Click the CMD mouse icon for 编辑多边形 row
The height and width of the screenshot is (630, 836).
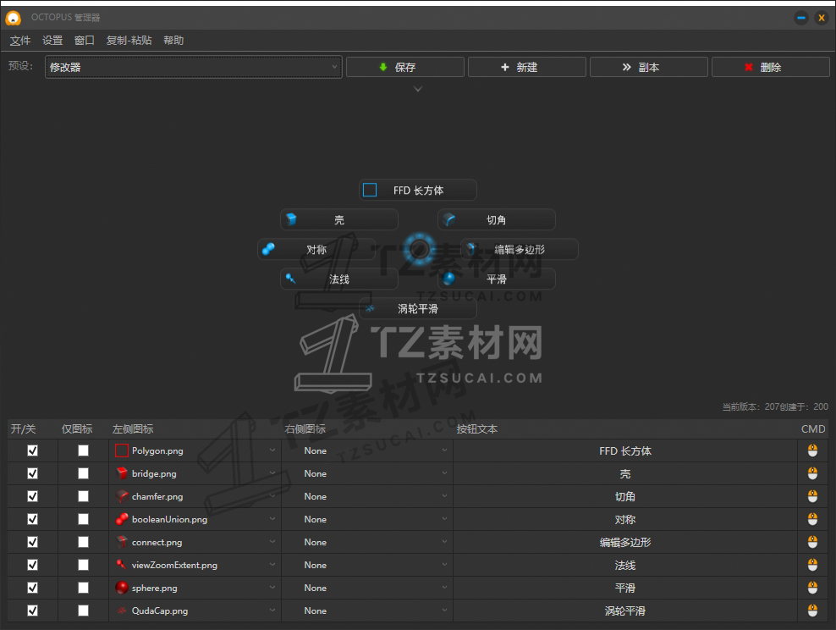pyautogui.click(x=812, y=542)
